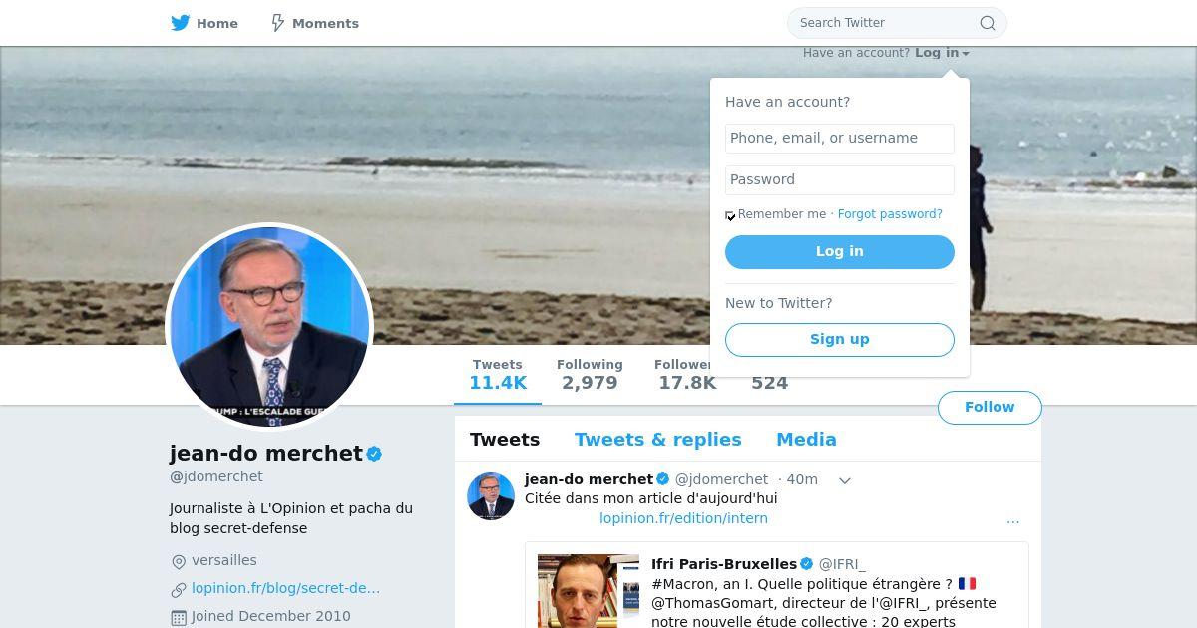Click the Sign up button
1197x628 pixels.
pyautogui.click(x=840, y=340)
